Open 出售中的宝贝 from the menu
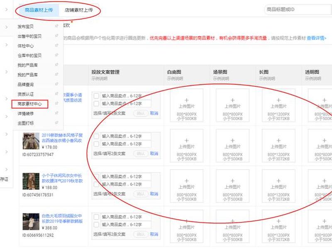Viewport: 332px width, 249px height. click(x=29, y=36)
